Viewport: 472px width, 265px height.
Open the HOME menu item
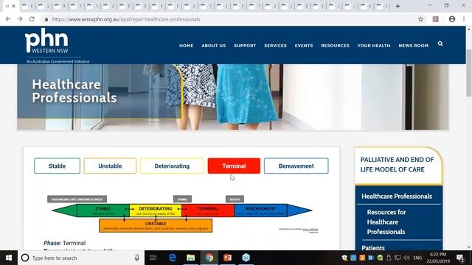[187, 46]
